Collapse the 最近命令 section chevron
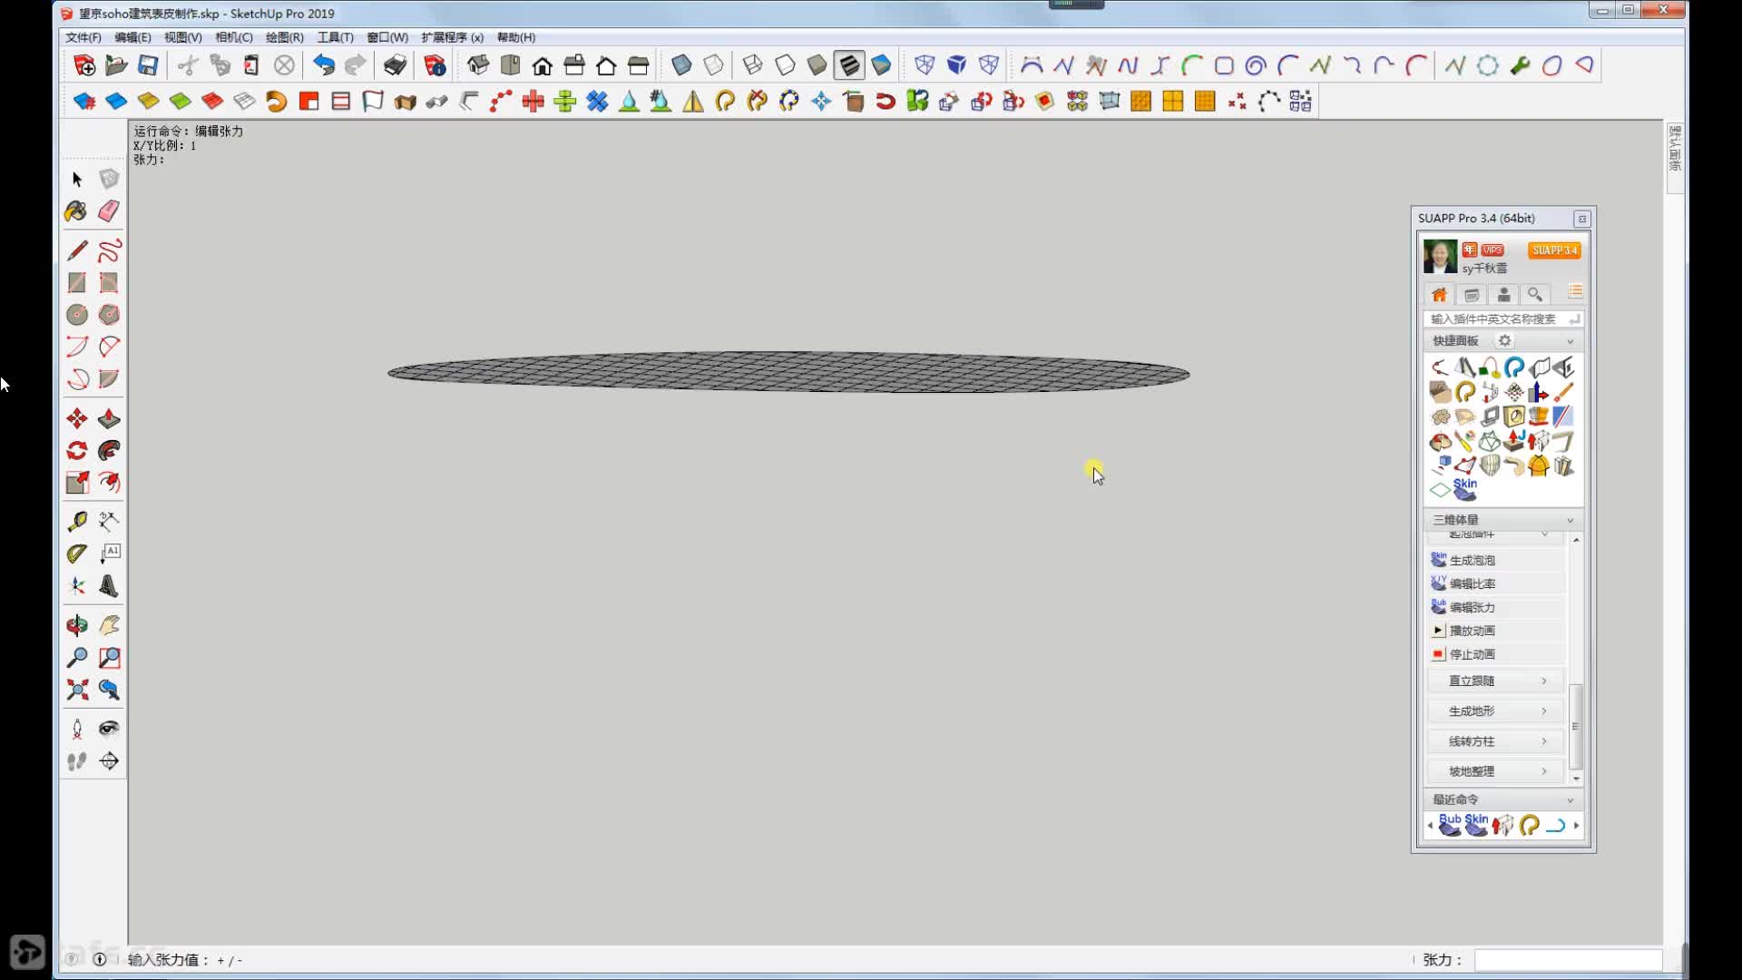This screenshot has height=980, width=1742. coord(1571,800)
